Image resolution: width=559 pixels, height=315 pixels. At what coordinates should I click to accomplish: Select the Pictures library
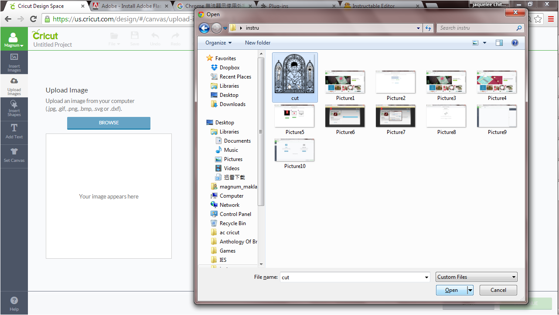[233, 159]
